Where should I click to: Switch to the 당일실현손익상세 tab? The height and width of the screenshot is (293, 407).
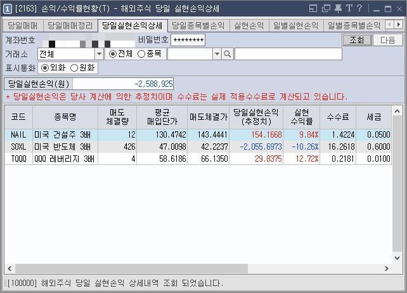click(132, 26)
